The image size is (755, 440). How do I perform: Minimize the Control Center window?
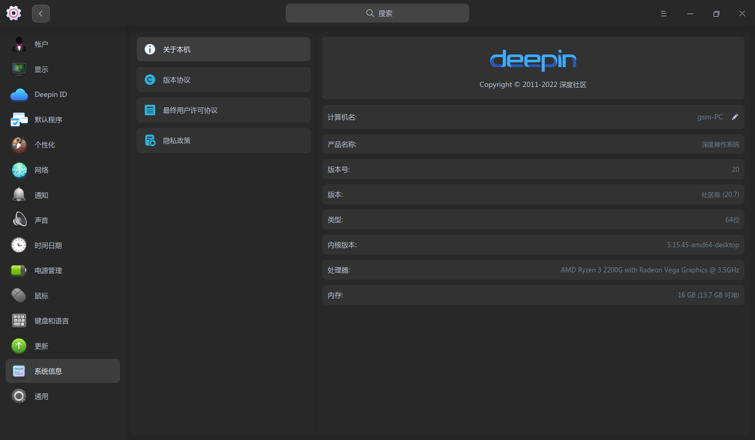(x=690, y=14)
